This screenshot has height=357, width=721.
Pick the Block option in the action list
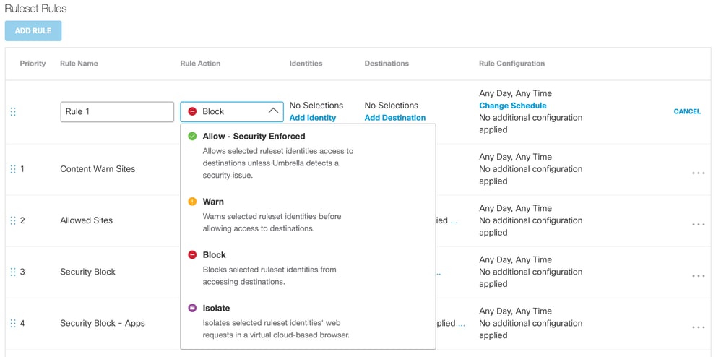214,255
